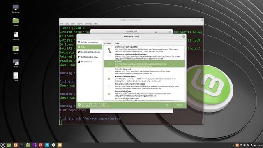Open the Backup desktop icon
The image size is (263, 148).
pos(16,36)
